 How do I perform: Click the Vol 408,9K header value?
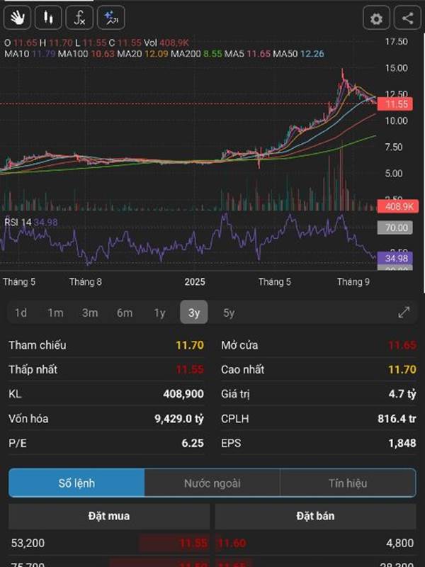click(x=174, y=43)
